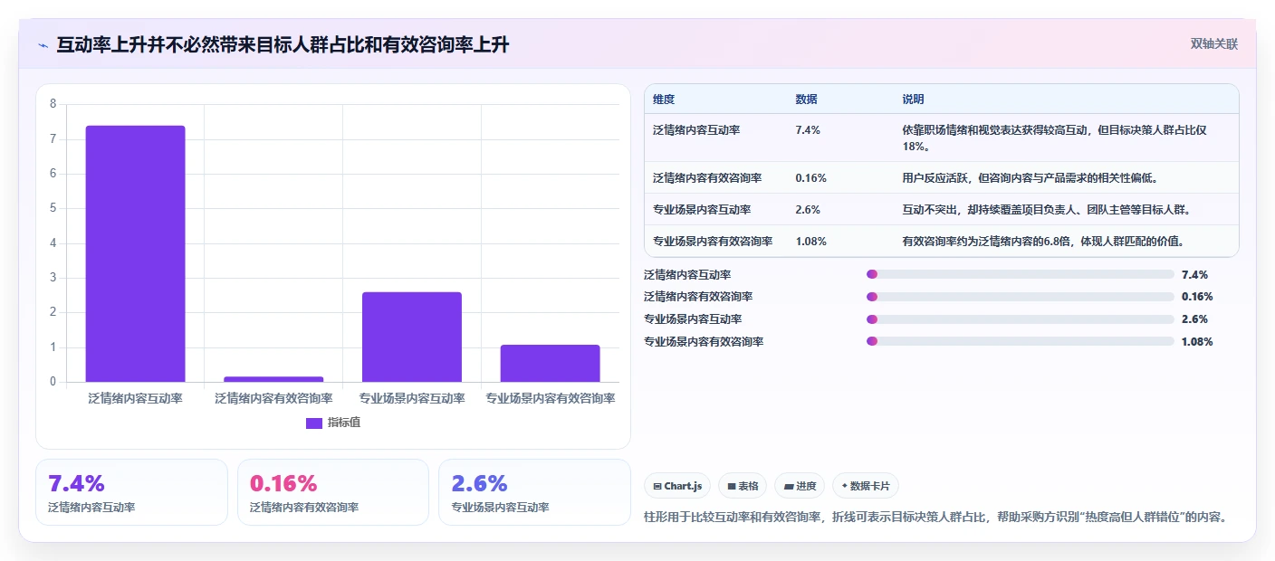Click table cell 专业场景内容互动率
1275x561 pixels.
pos(702,210)
